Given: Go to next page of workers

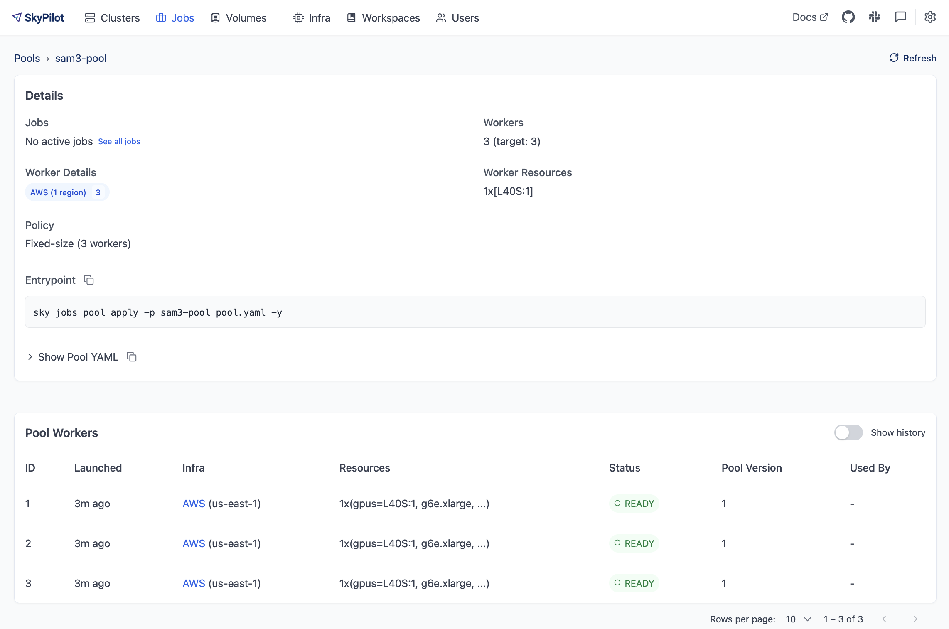Looking at the screenshot, I should tap(915, 619).
